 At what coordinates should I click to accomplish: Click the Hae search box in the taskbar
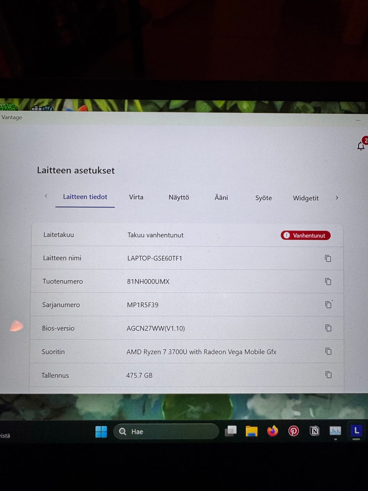click(166, 432)
